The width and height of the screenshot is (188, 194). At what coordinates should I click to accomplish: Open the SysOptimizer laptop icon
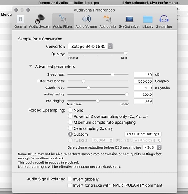point(129,19)
